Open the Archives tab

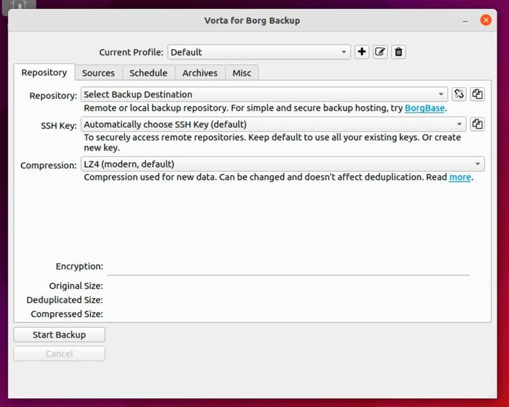pyautogui.click(x=200, y=73)
